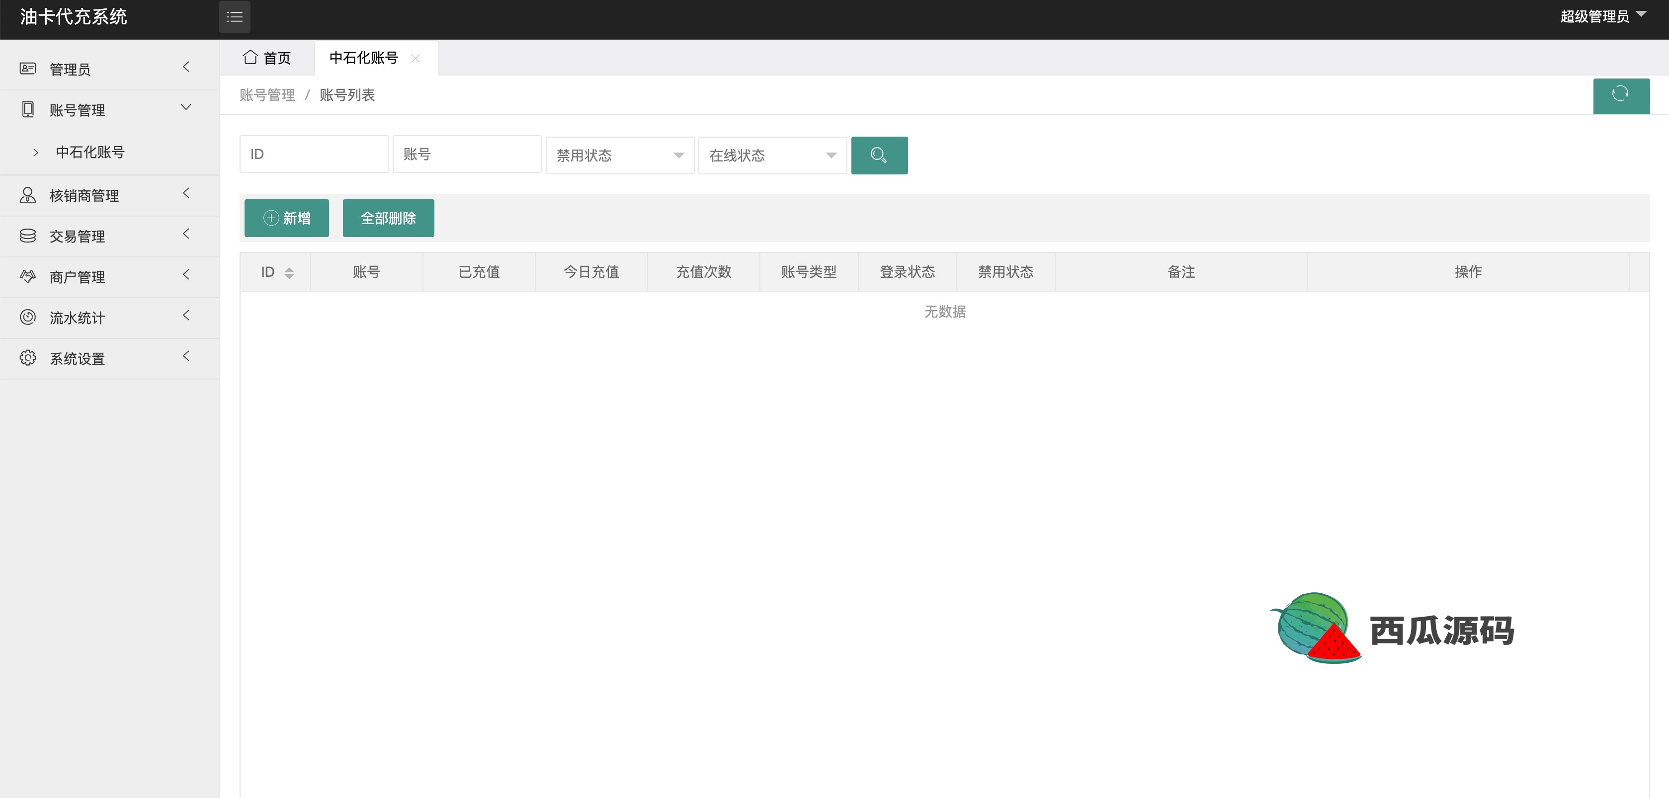
Task: Click the 新增 button
Action: pos(286,218)
